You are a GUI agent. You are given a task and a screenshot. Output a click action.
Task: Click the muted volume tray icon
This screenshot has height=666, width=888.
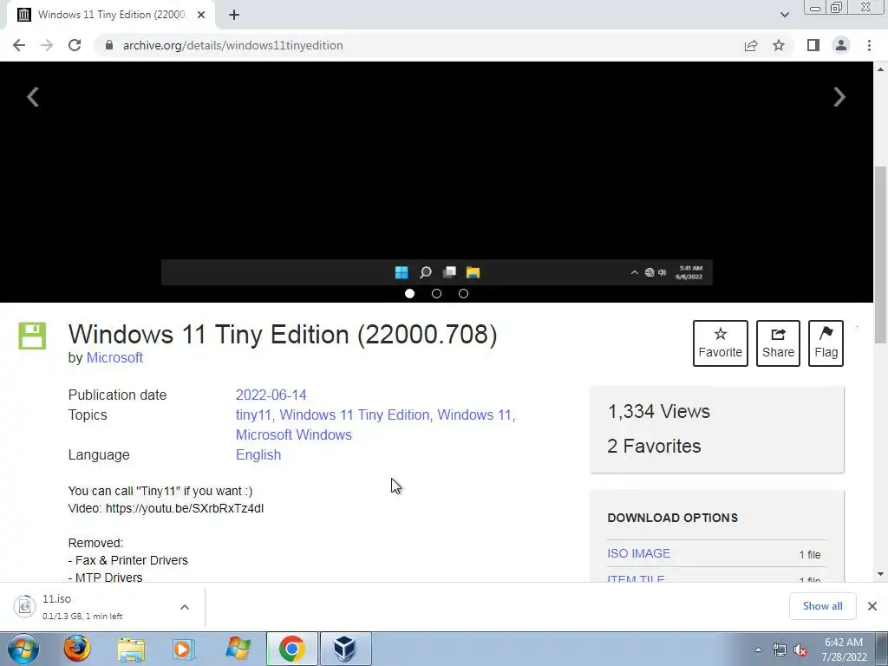point(800,650)
